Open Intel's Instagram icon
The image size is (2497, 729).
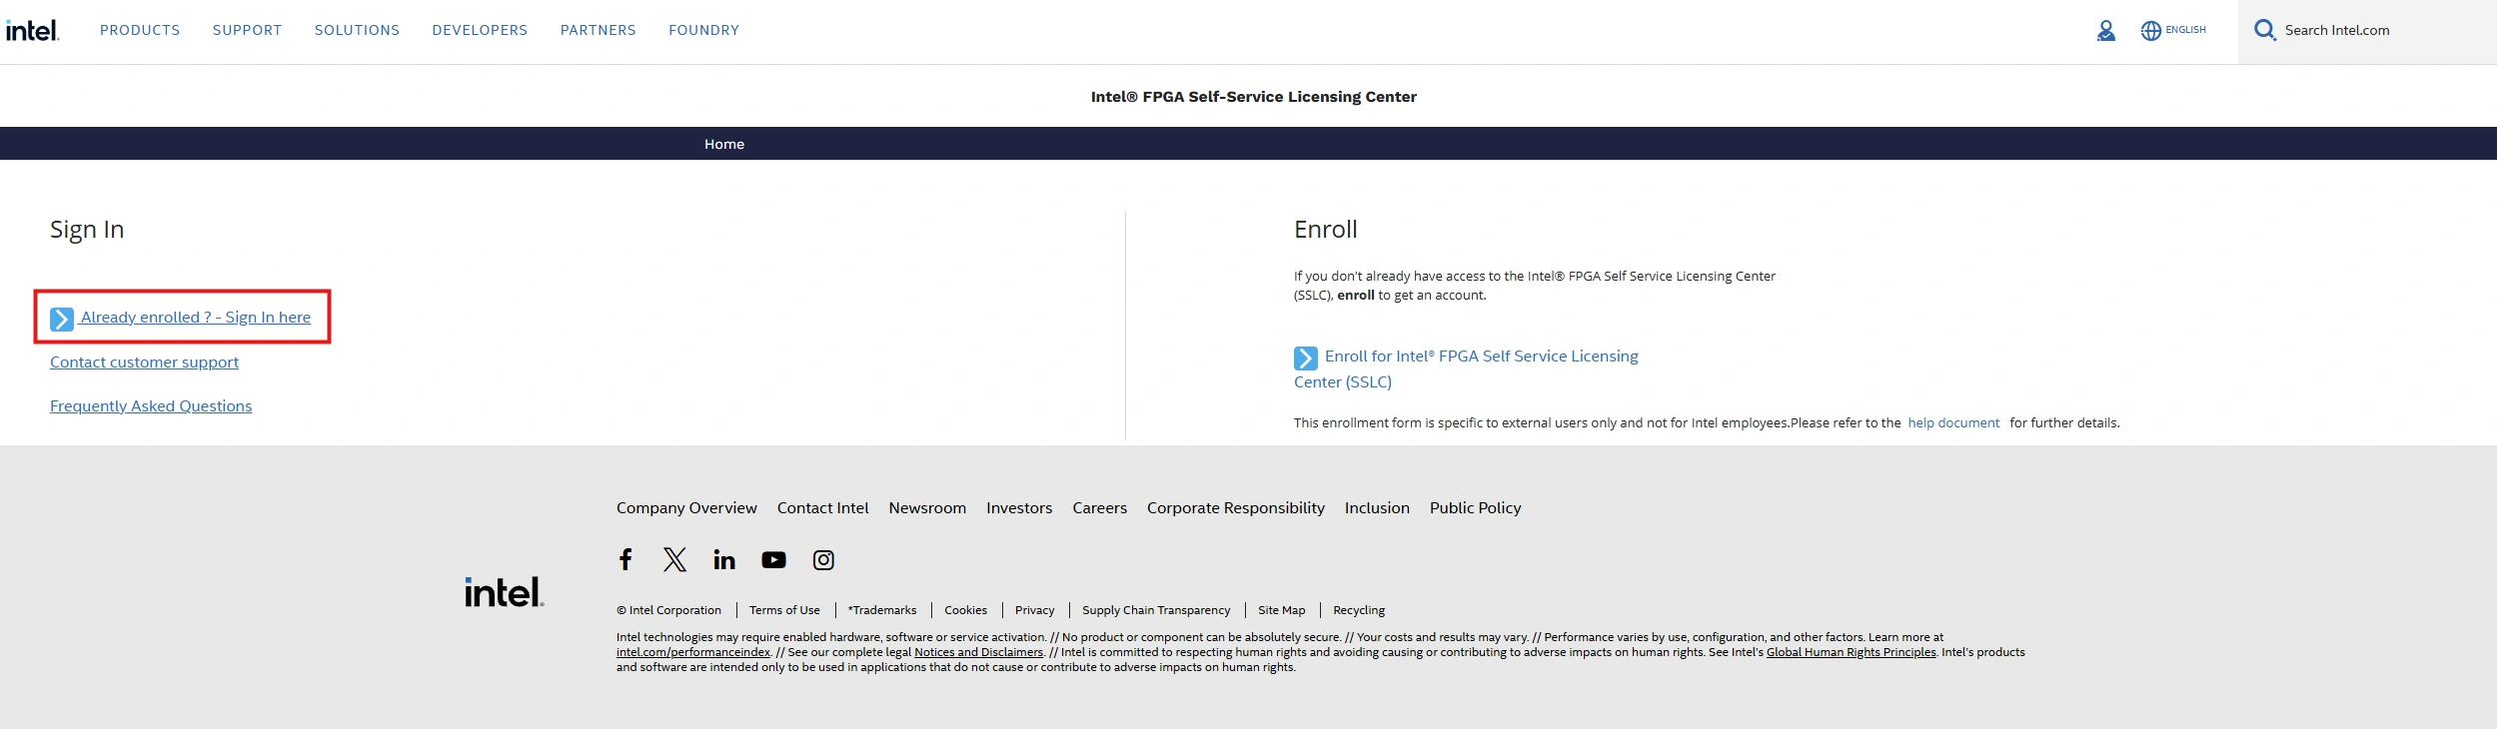(823, 559)
